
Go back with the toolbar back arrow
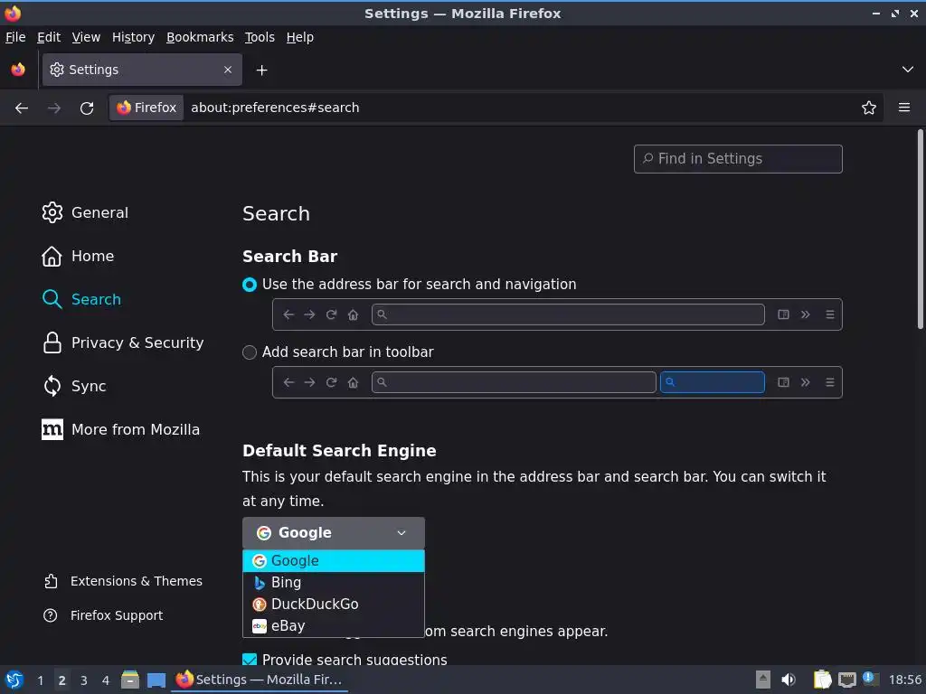[x=22, y=108]
